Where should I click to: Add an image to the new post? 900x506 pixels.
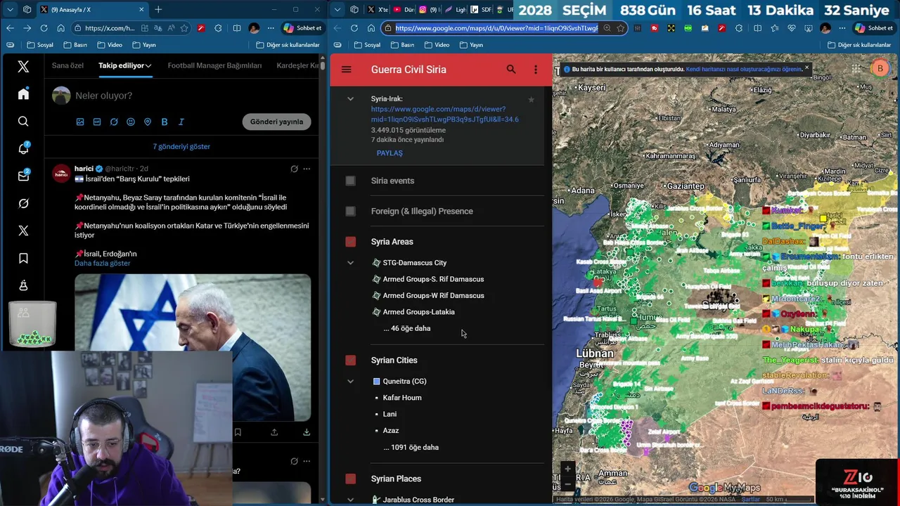(x=80, y=122)
